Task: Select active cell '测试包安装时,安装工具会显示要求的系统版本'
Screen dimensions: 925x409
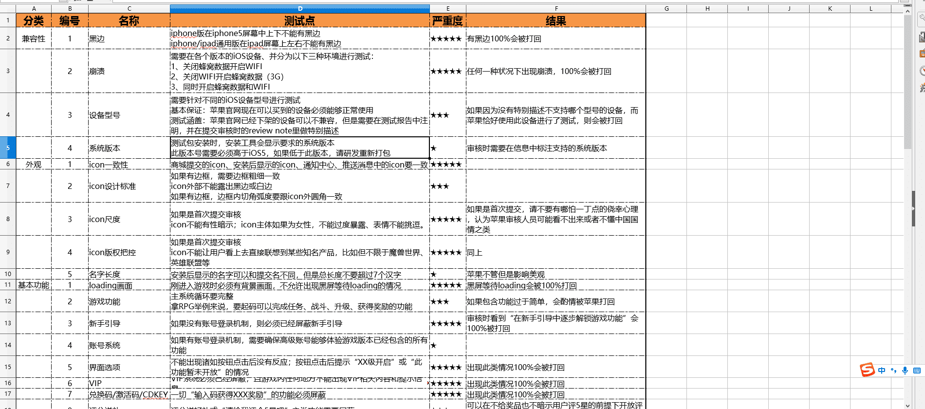Action: point(300,148)
